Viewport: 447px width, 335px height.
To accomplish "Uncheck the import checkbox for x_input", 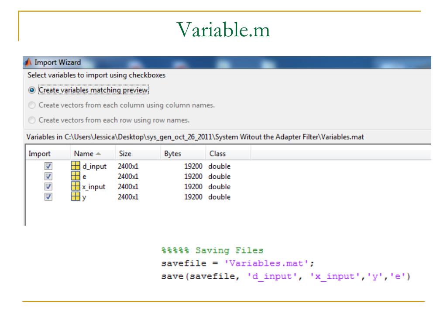I will tap(48, 187).
